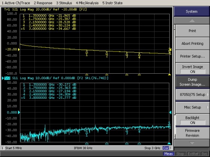The width and height of the screenshot is (210, 157).
Task: Select marker 3 on the S11 trace
Action: click(x=127, y=131)
